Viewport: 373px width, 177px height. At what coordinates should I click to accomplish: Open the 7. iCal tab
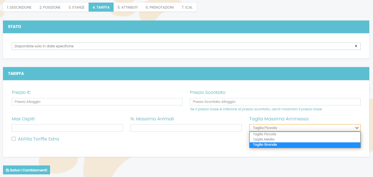coord(187,7)
